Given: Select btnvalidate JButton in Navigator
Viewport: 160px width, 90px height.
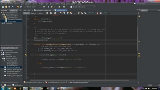Looking at the screenshot, I should coord(13,71).
